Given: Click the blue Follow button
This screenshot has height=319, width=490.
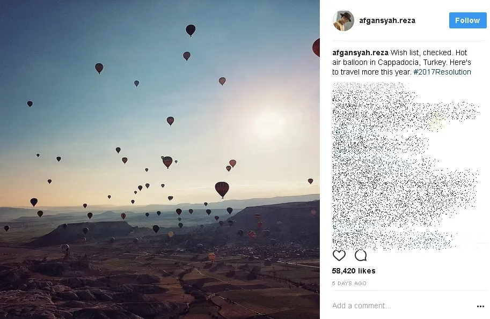Looking at the screenshot, I should [x=467, y=20].
